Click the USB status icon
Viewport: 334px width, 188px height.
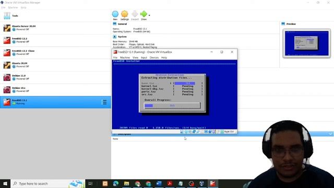[198, 132]
